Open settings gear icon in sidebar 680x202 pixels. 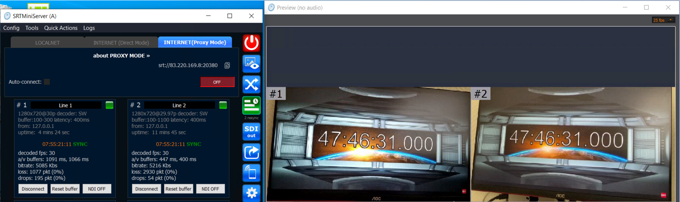[x=251, y=193]
